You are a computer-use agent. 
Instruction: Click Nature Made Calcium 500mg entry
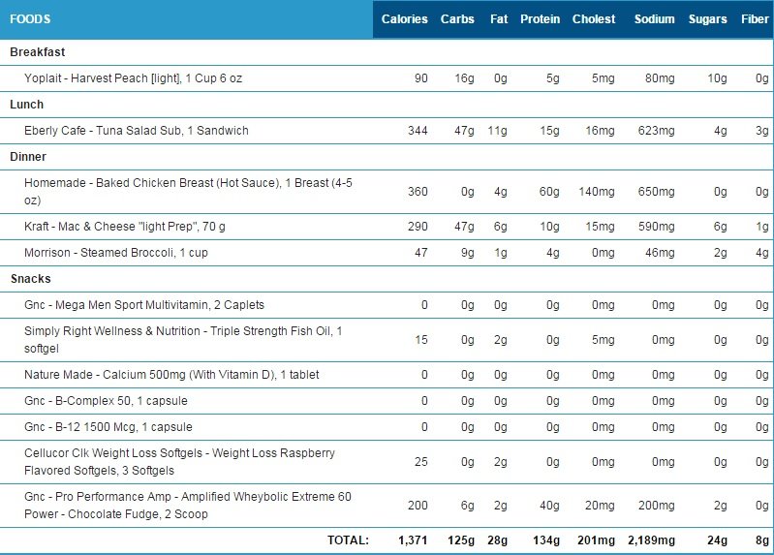pos(171,374)
